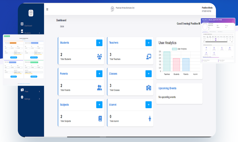Image resolution: width=238 pixels, height=142 pixels.
Task: Click the blue Parents bar in chart
Action: point(186,65)
